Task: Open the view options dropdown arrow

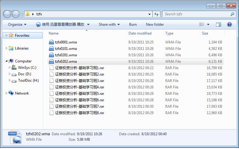Action: pos(208,24)
